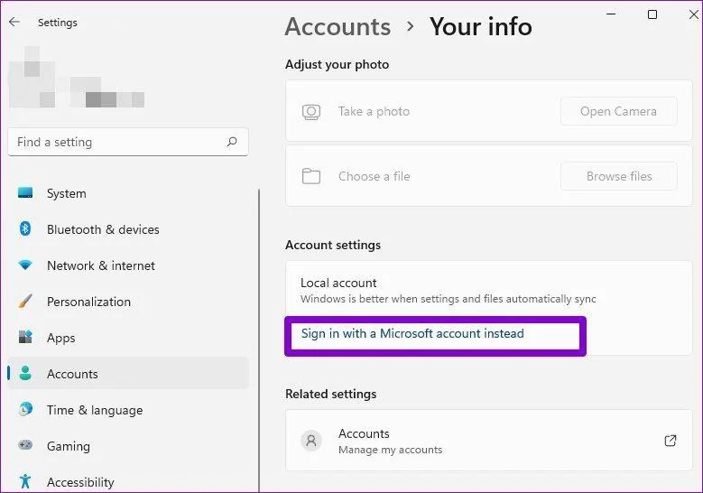Click the Network wifi icon
The image size is (703, 493).
pyautogui.click(x=25, y=265)
